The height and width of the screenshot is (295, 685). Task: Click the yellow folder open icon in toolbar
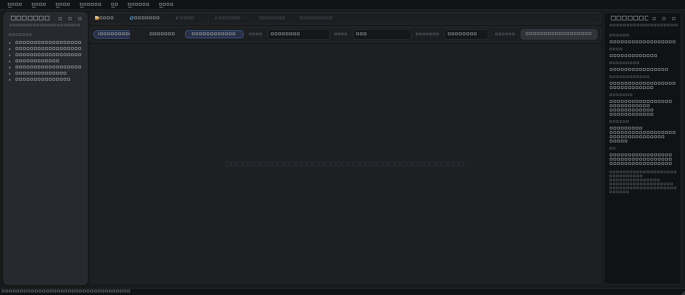pyautogui.click(x=97, y=18)
